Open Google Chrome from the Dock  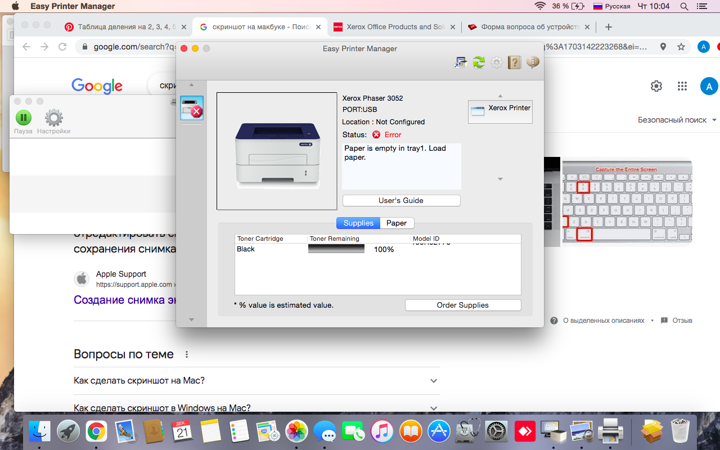pos(97,431)
